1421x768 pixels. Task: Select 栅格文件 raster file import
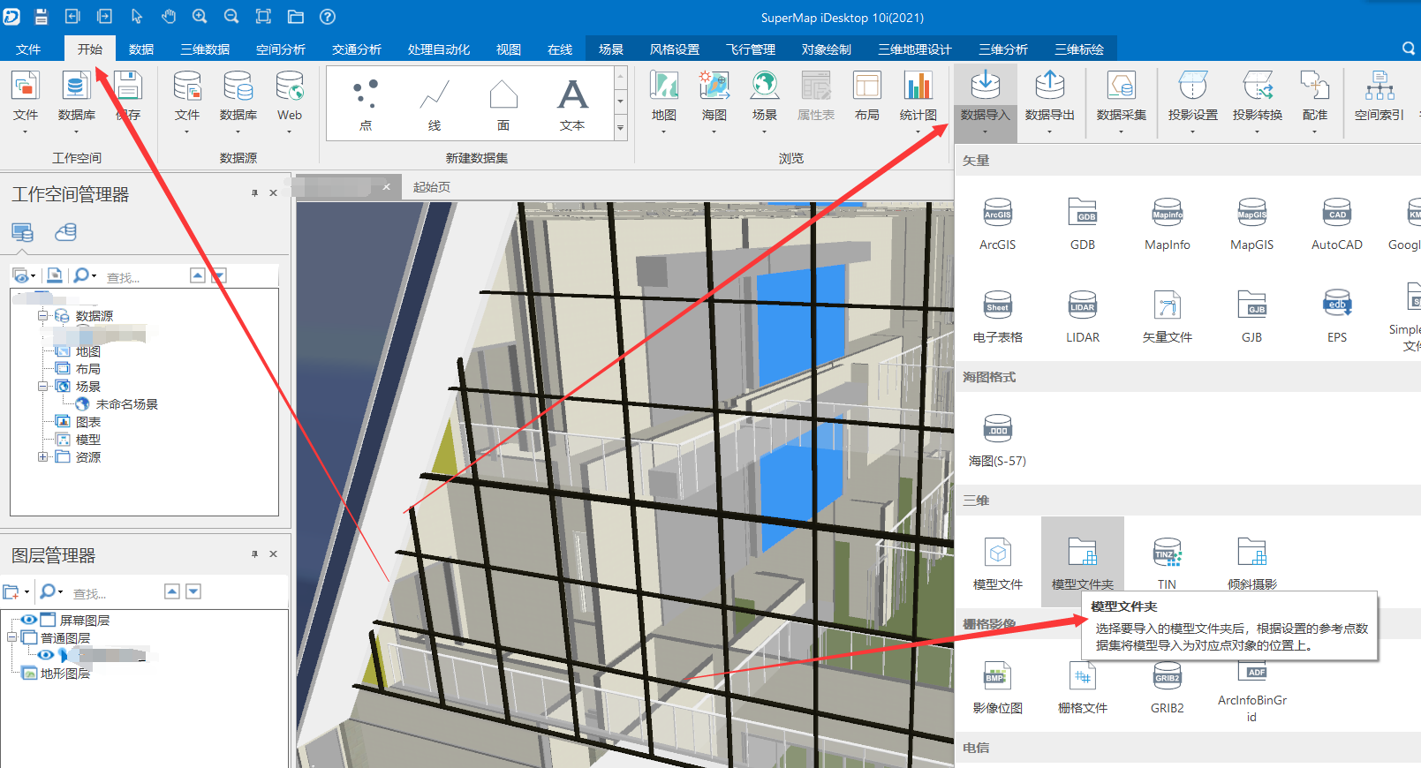tap(1082, 688)
